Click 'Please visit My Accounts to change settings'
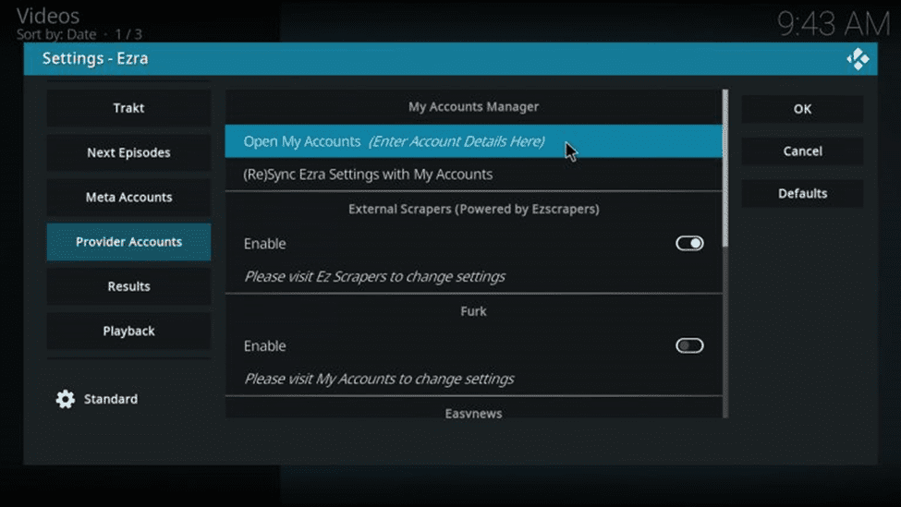901x507 pixels. click(x=379, y=379)
